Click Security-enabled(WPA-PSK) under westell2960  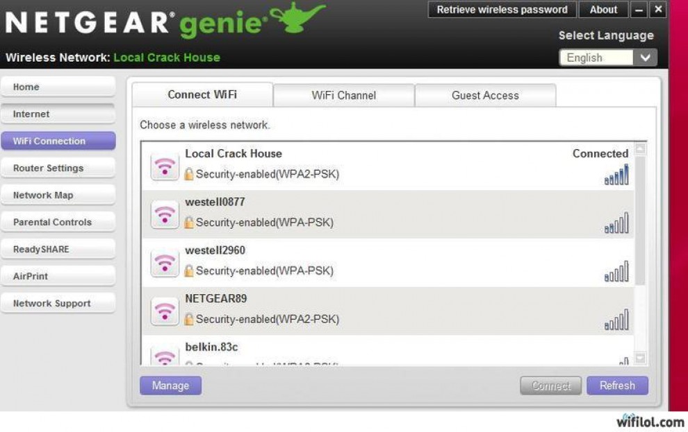tap(265, 271)
